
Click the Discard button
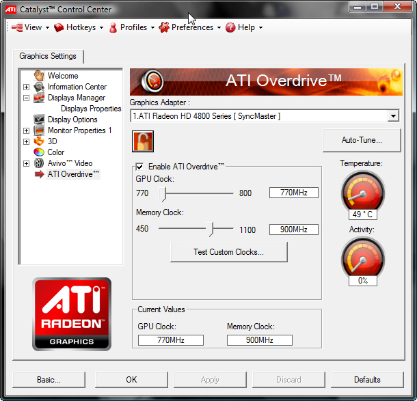click(x=288, y=380)
